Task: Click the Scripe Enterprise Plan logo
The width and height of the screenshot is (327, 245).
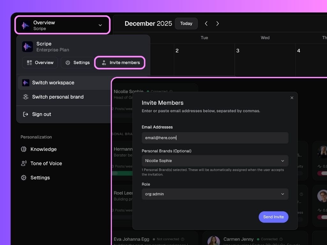Action: (x=27, y=47)
